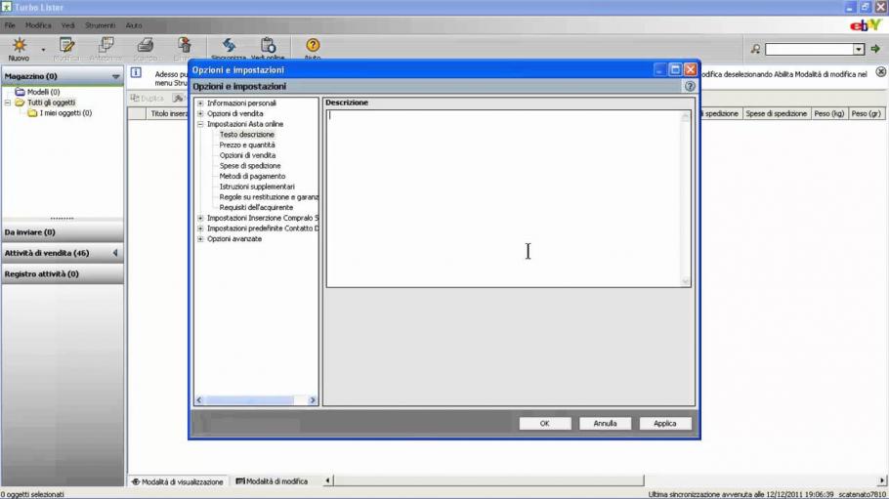Open Attività di vendita (46) panel
The width and height of the screenshot is (889, 499).
tap(62, 253)
